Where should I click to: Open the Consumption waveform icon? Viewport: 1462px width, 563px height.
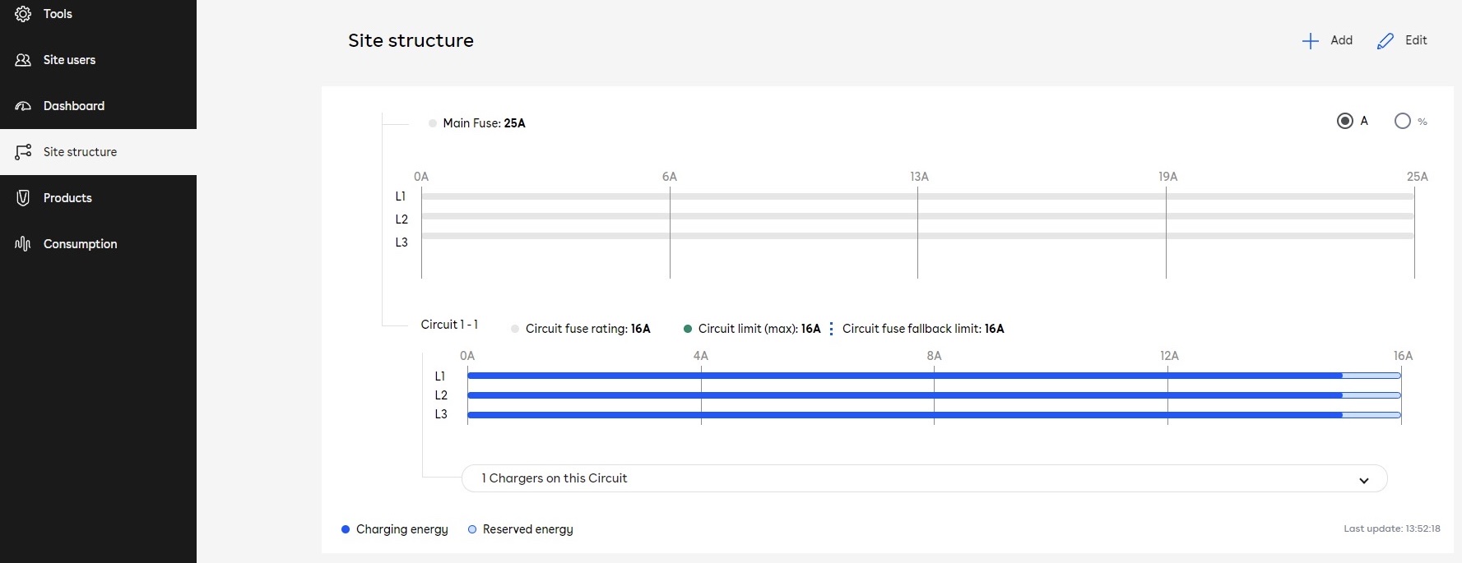(x=22, y=243)
